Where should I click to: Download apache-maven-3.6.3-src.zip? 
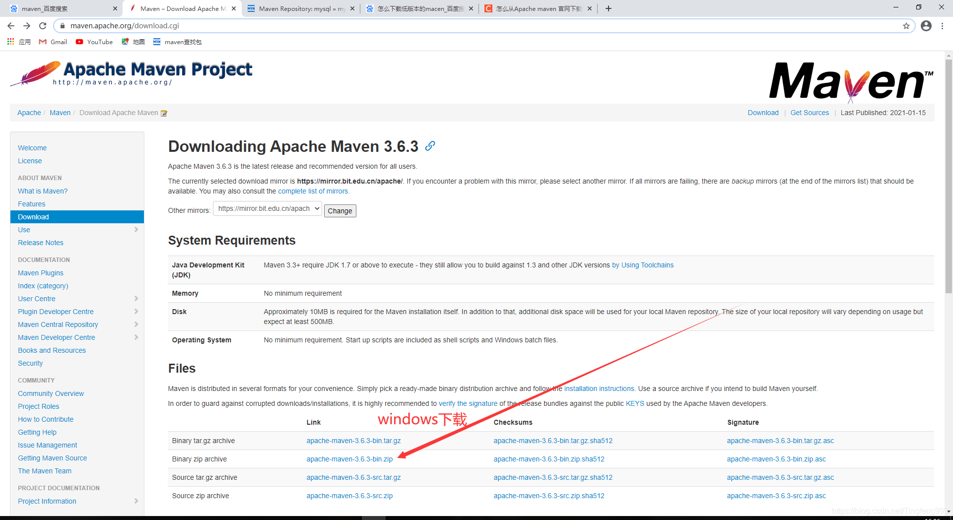349,496
